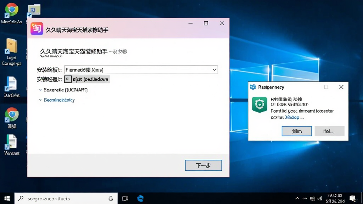Click the Rezipennecy dialog title text
The height and width of the screenshot is (204, 363).
pyautogui.click(x=271, y=87)
